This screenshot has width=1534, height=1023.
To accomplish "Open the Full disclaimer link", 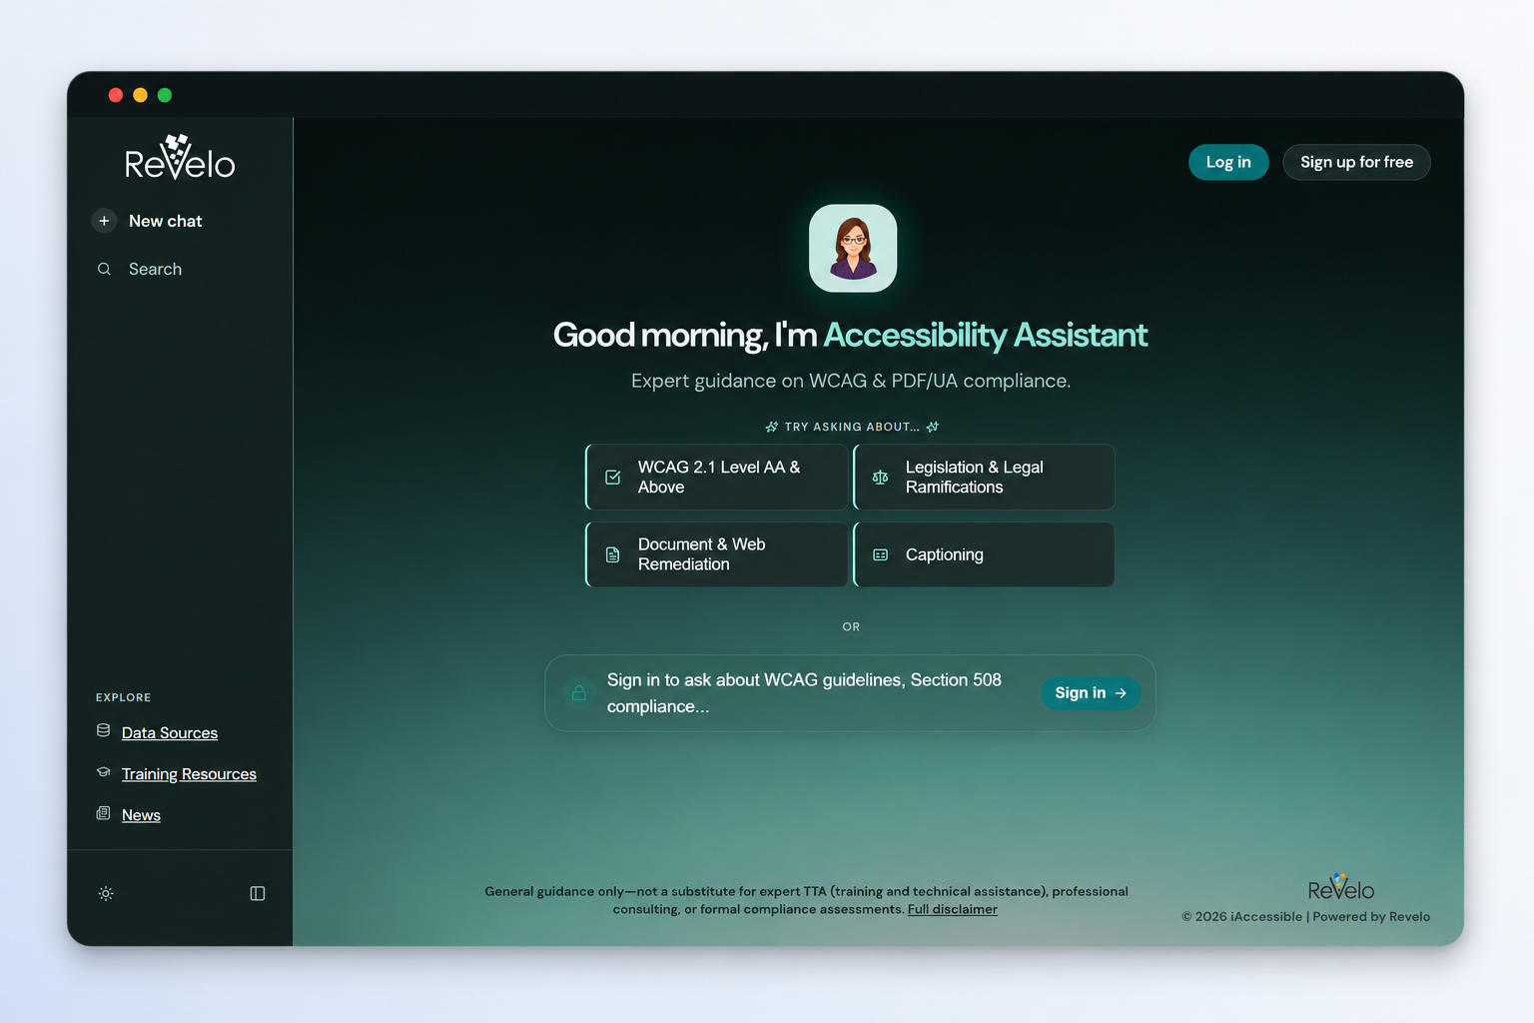I will click(952, 909).
